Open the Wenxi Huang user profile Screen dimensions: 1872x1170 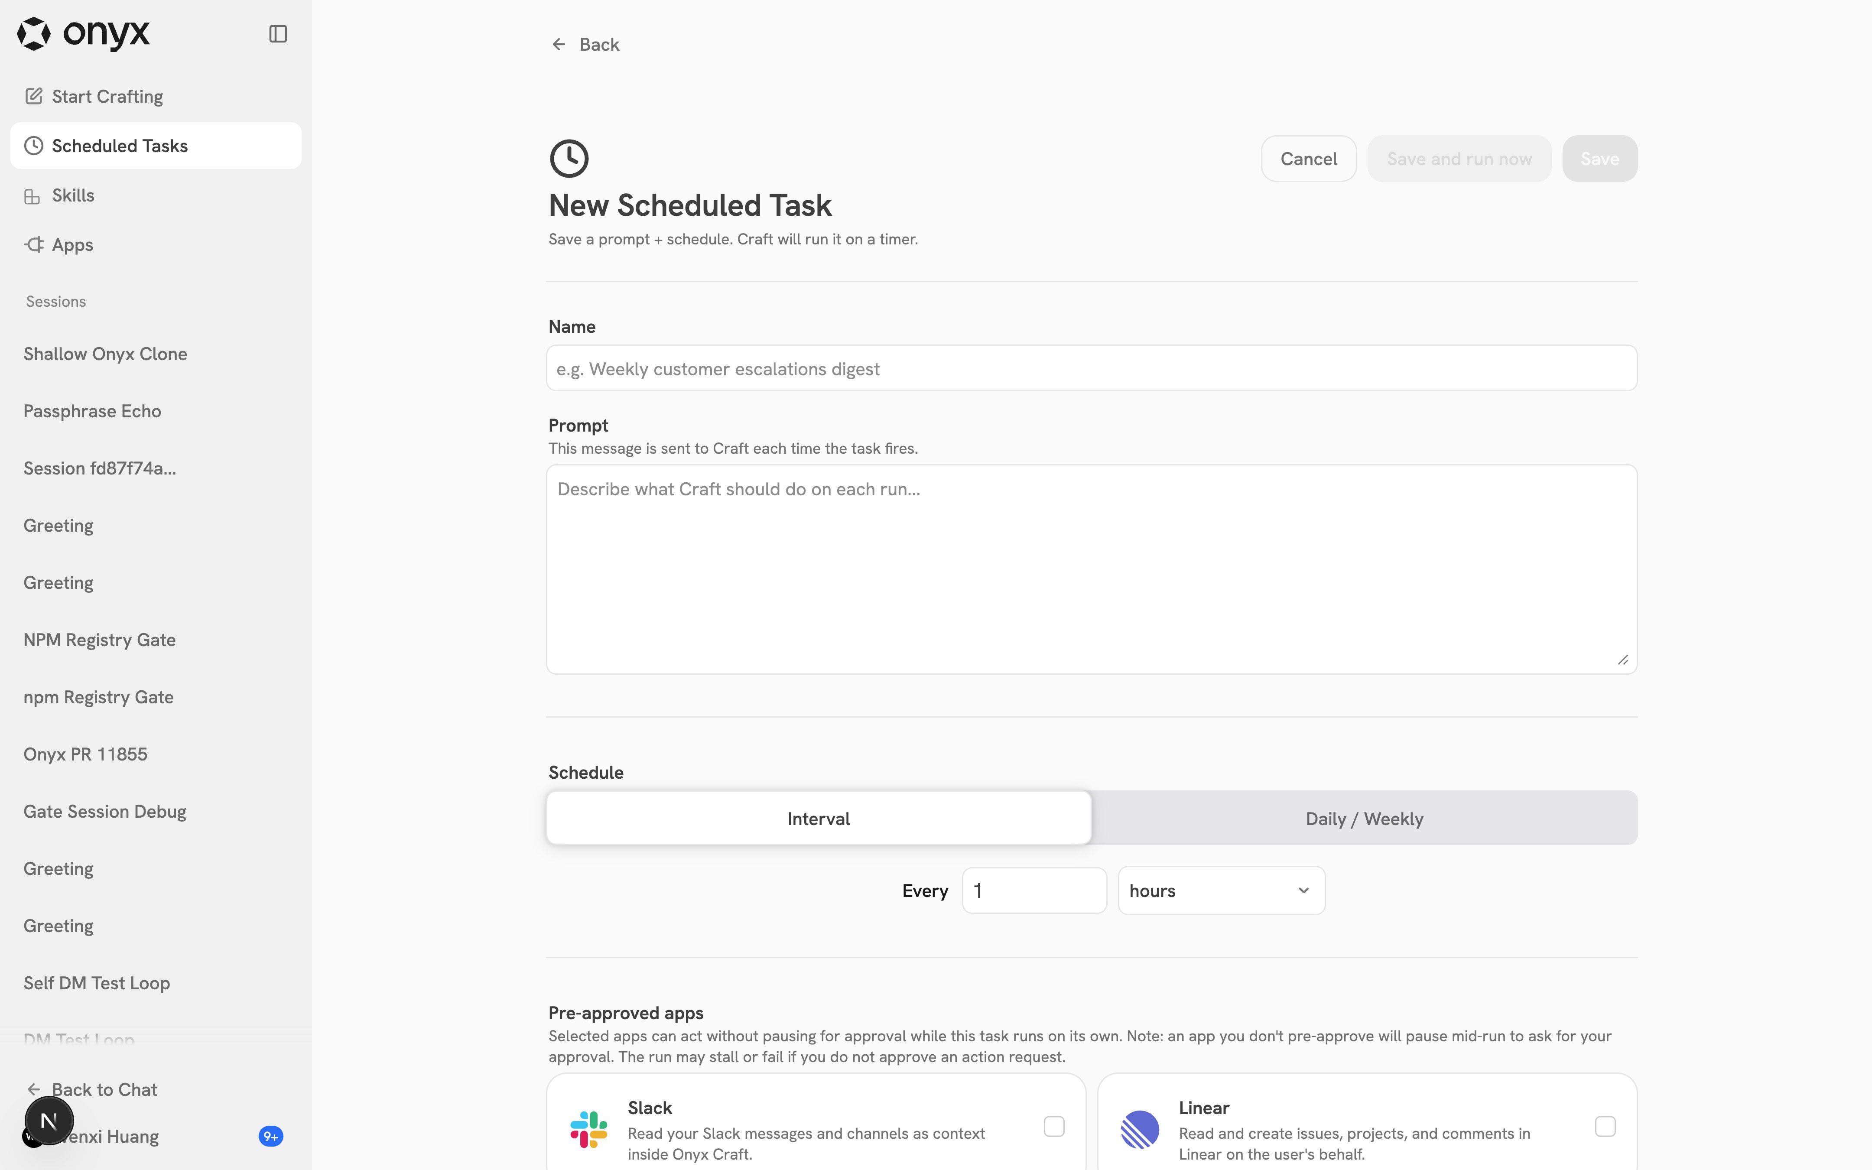point(156,1136)
